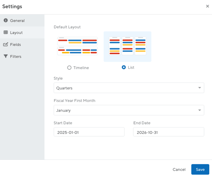This screenshot has height=177, width=212.
Task: Click the Style dropdown arrow
Action: point(200,88)
